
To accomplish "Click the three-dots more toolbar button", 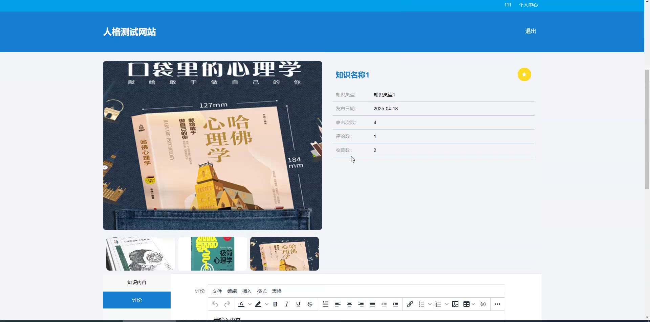I will (497, 304).
